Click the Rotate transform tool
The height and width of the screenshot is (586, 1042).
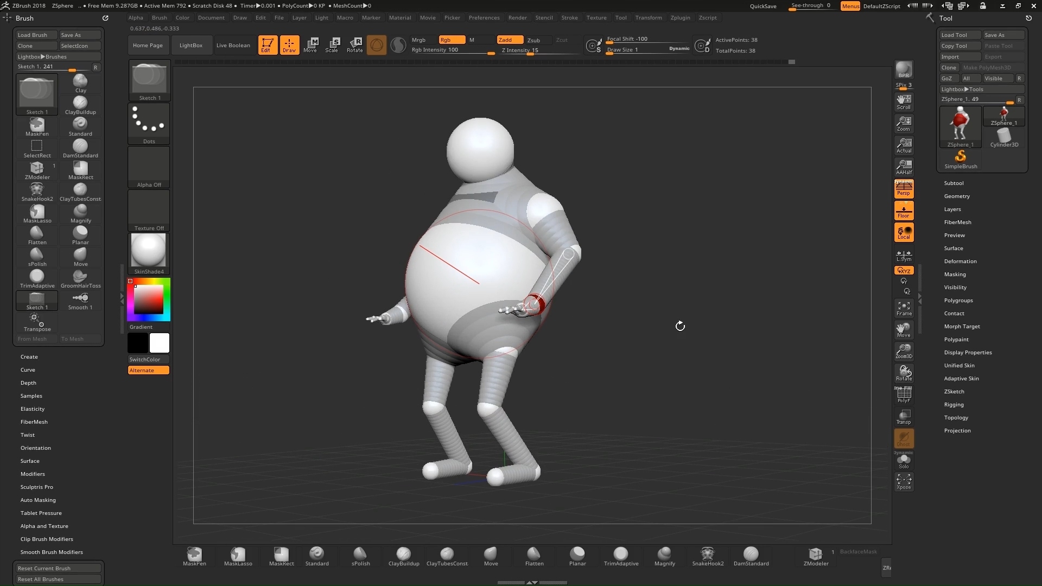[354, 45]
